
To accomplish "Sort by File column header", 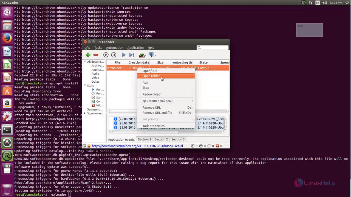I will click(x=117, y=62).
